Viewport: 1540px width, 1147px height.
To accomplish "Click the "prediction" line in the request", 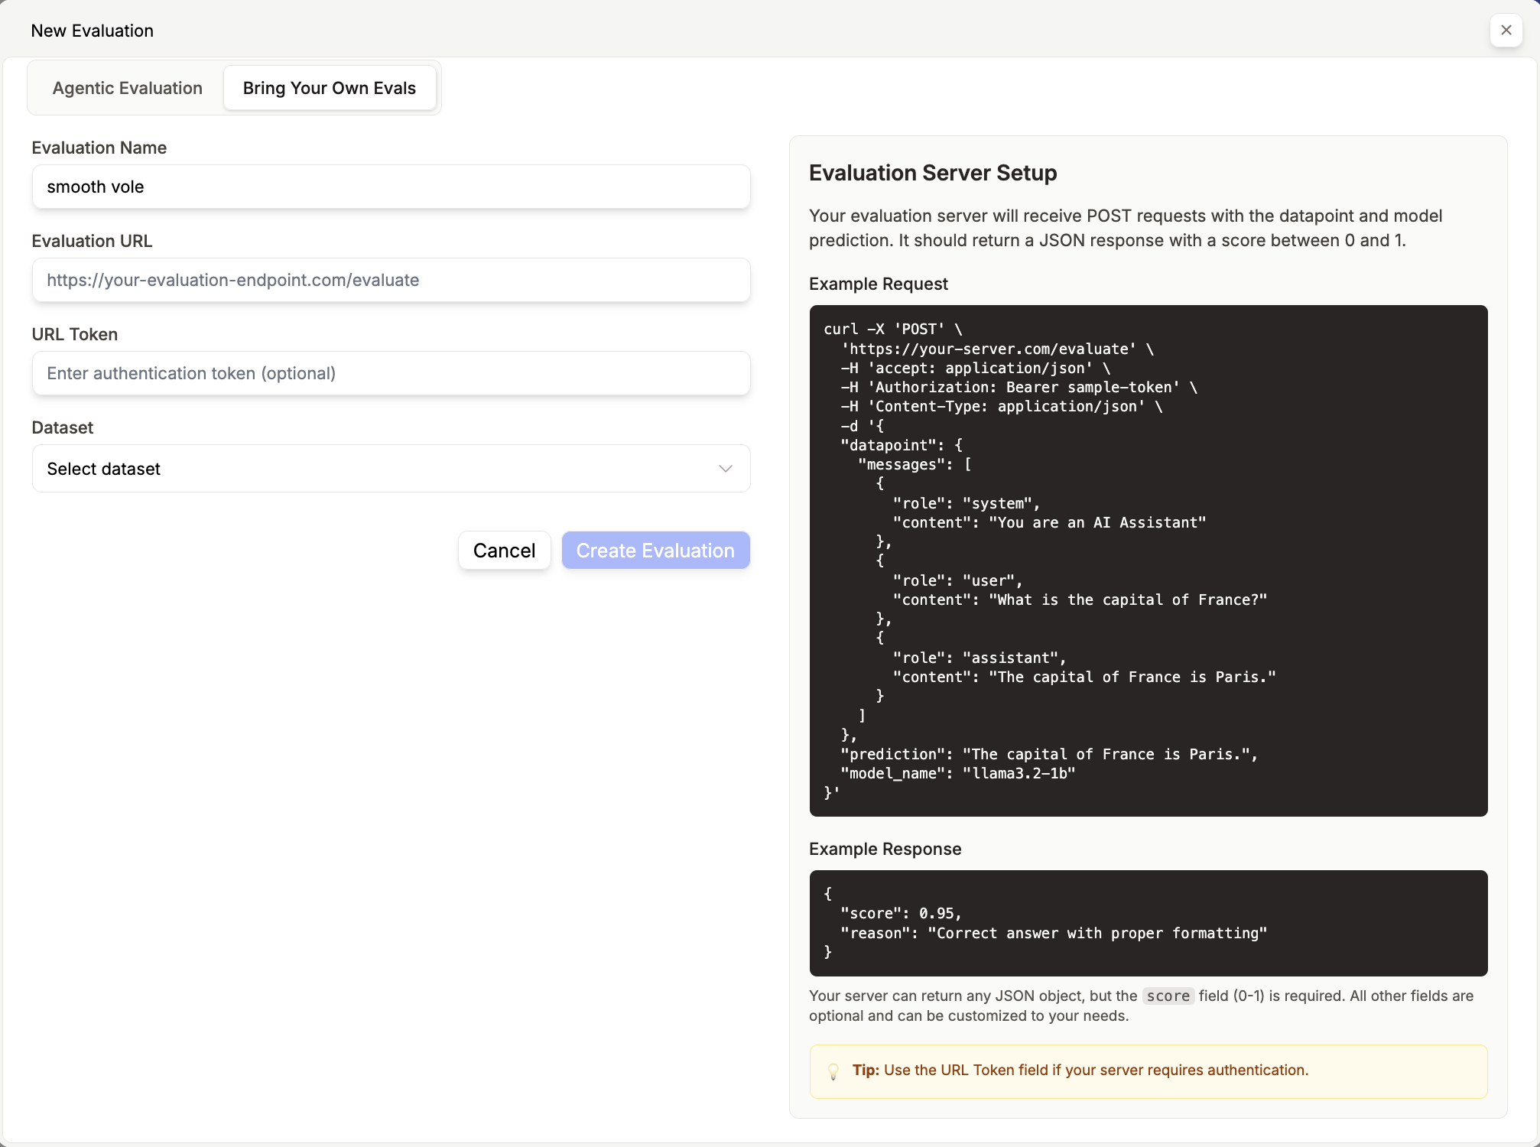I will click(x=1049, y=754).
